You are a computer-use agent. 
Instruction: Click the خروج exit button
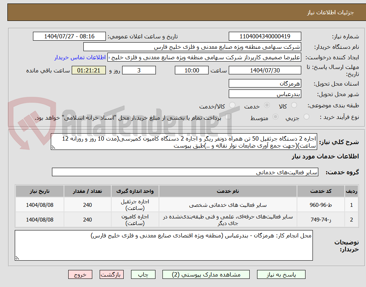click(80, 274)
